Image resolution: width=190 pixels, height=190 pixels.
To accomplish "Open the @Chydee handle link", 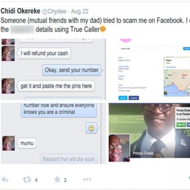I will [54, 11].
